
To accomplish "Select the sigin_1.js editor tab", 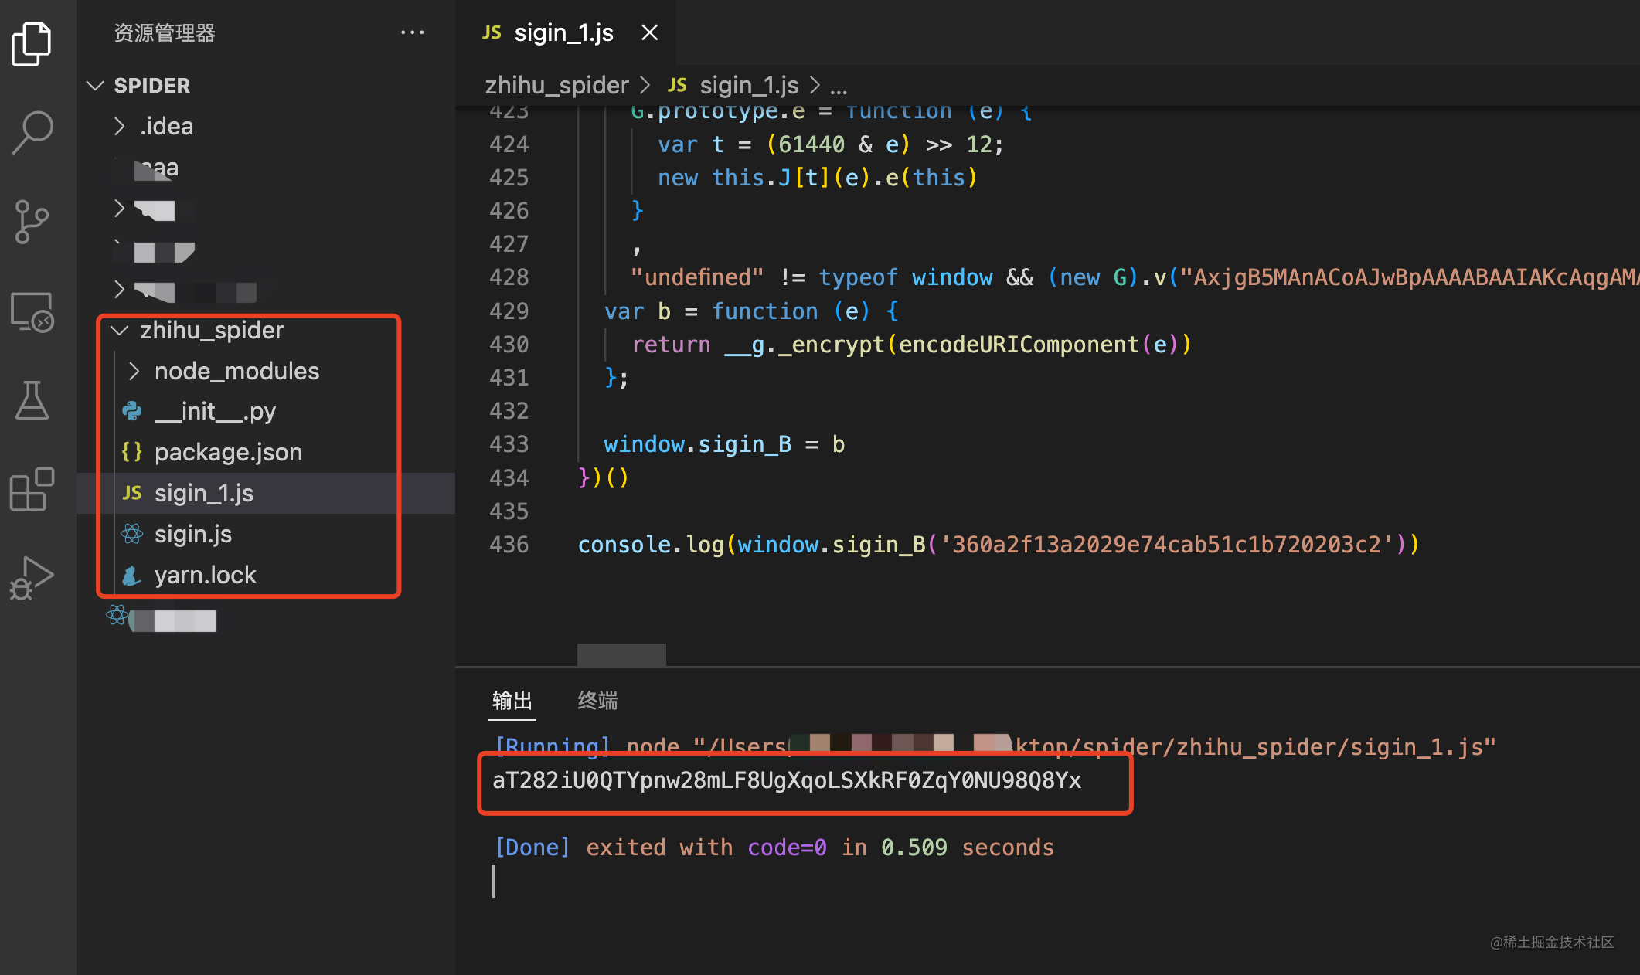I will [x=564, y=32].
